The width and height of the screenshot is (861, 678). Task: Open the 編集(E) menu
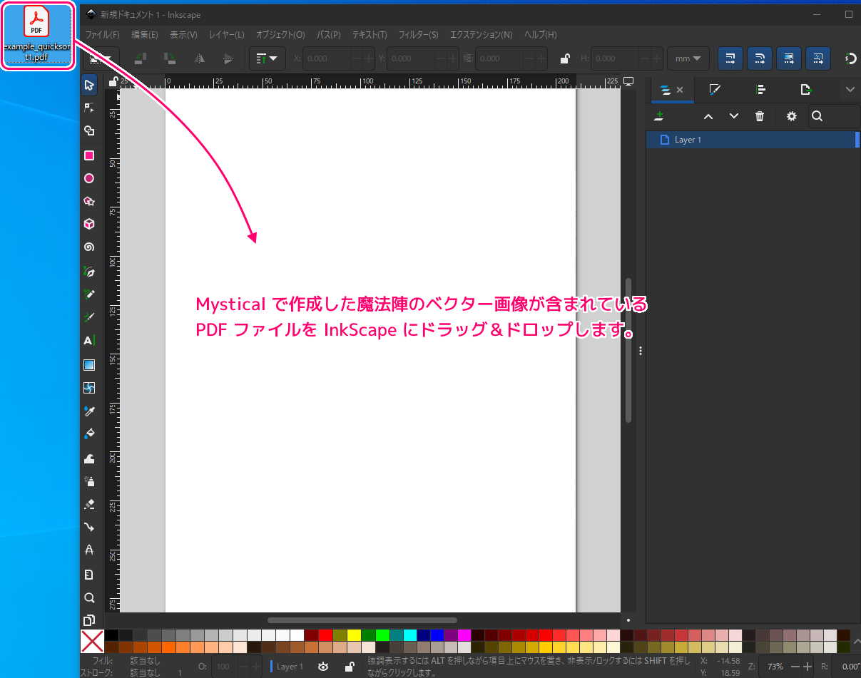click(x=145, y=34)
